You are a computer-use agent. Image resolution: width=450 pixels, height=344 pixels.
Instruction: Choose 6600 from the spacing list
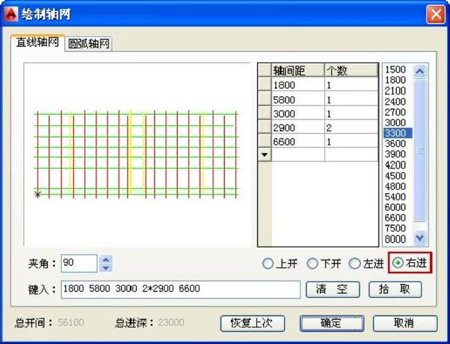(398, 218)
